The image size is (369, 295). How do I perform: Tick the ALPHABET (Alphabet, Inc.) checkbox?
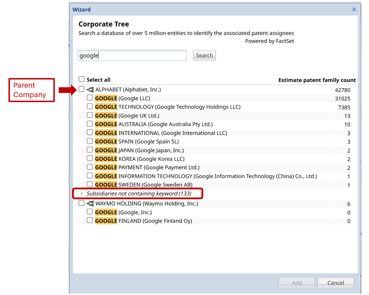tap(81, 89)
